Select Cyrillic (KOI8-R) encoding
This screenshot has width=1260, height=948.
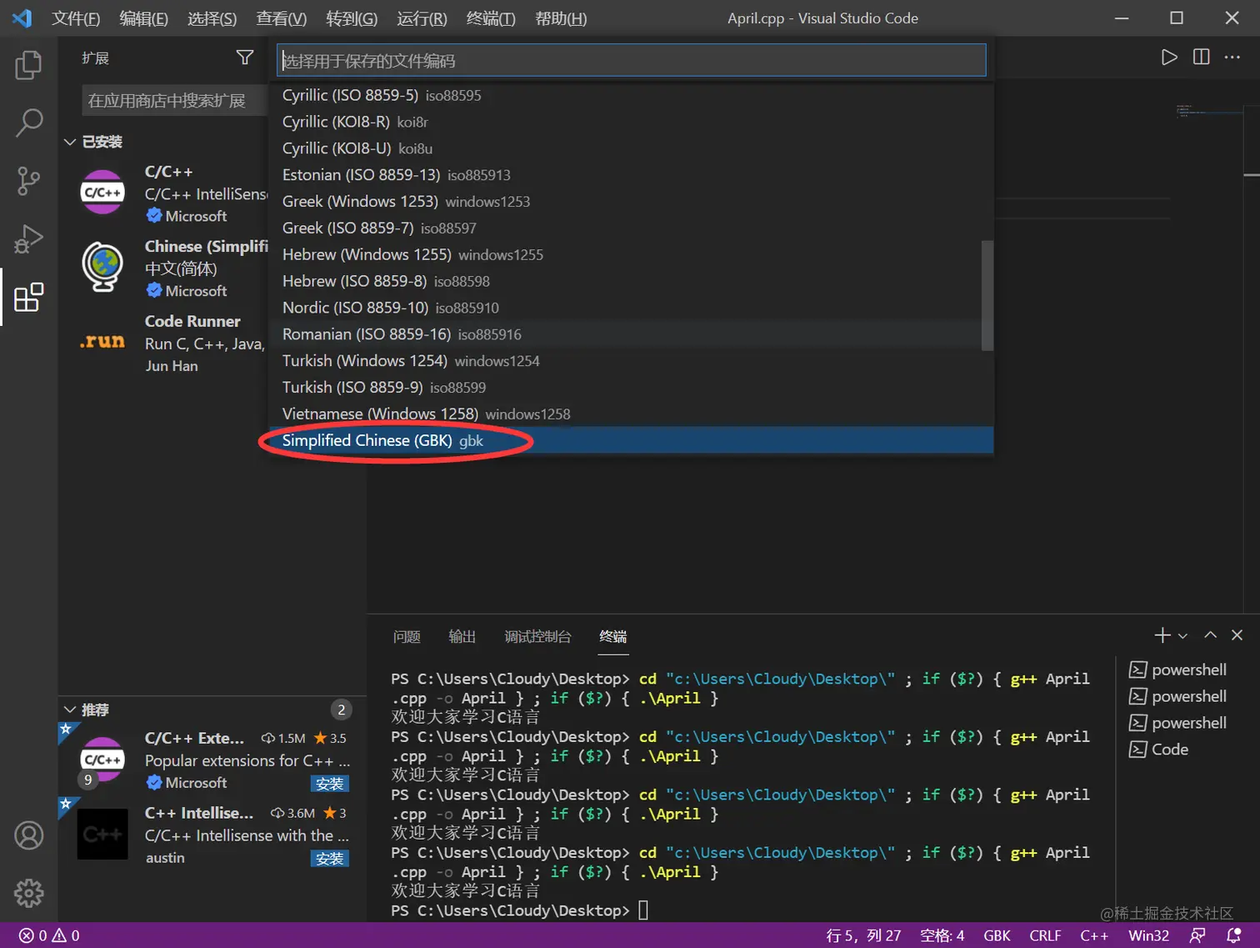tap(631, 122)
